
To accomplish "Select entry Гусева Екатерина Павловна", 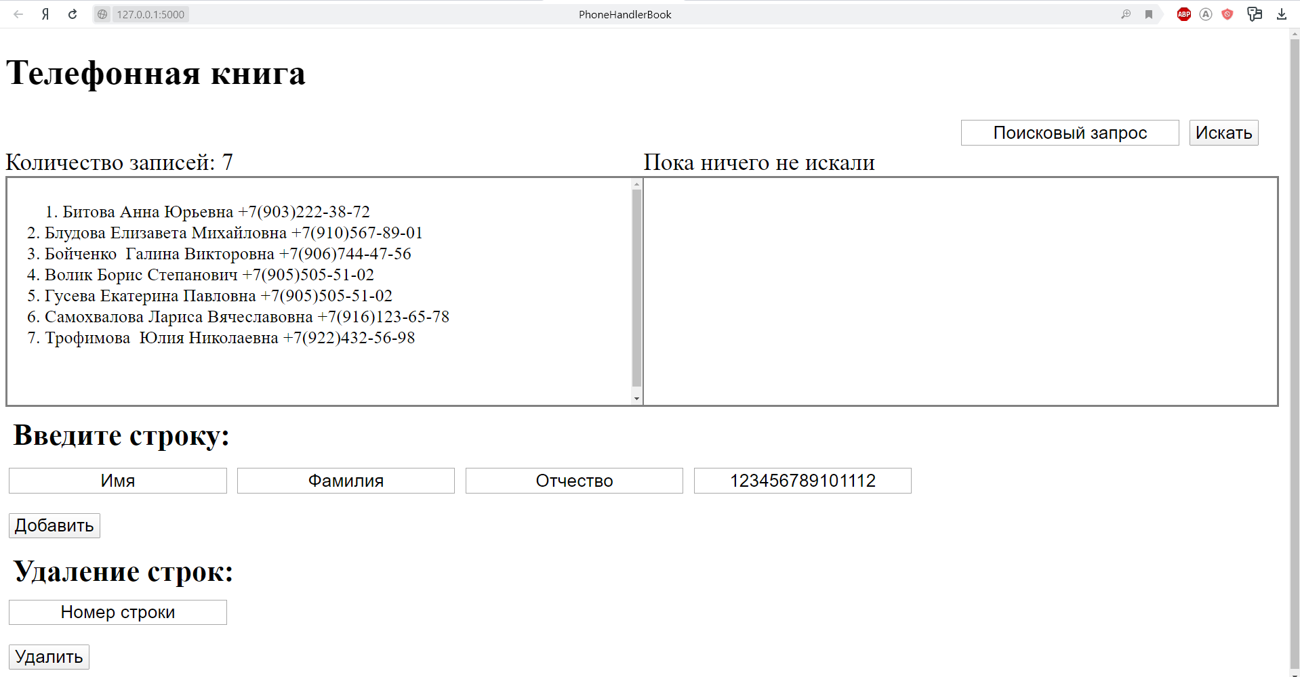I will pos(218,296).
